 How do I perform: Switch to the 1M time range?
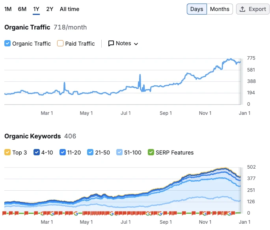8,9
